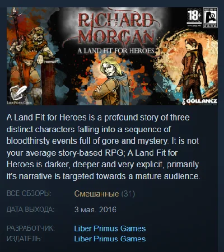
Task: Click the Gollancz publisher logo
Action: click(x=199, y=101)
